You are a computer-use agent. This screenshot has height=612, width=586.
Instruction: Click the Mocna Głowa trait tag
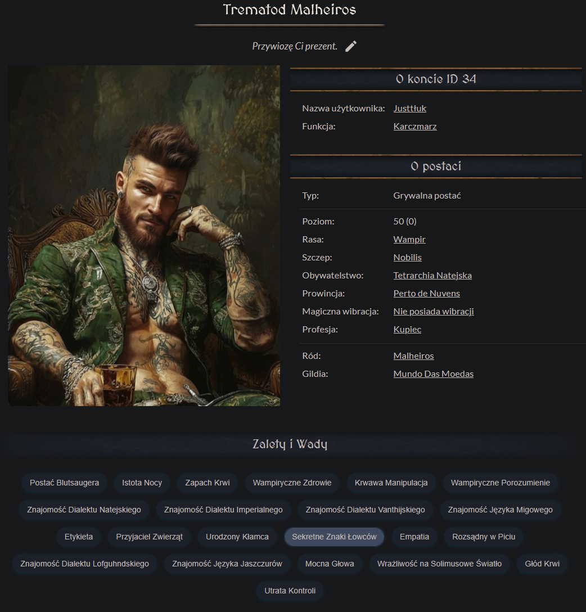pos(330,564)
